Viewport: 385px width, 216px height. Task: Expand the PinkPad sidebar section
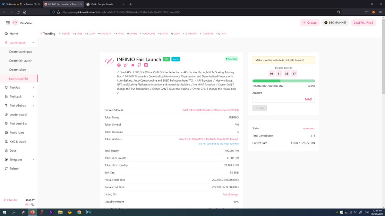point(33,87)
